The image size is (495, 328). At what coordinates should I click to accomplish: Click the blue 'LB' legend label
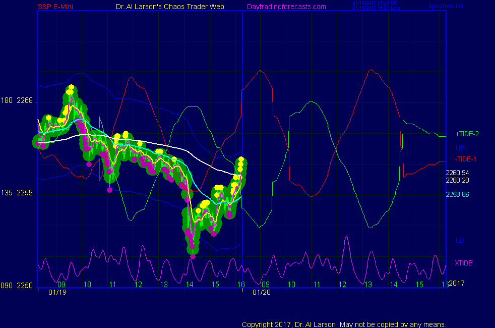point(460,241)
